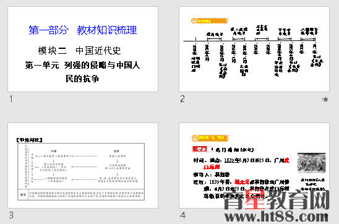The image size is (339, 224).
Task: Click the animation star icon beside slide 2
Action: tap(325, 99)
